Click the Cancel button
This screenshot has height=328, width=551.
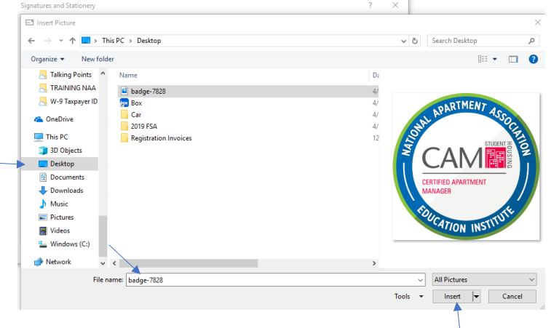click(x=512, y=297)
